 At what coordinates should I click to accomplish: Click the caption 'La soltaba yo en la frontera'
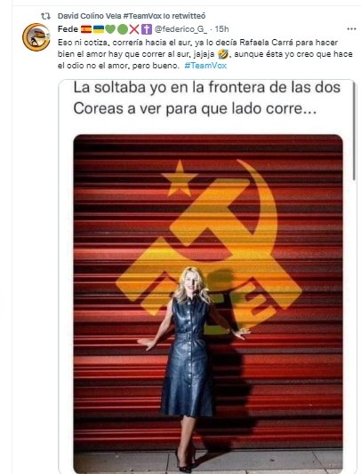[207, 98]
